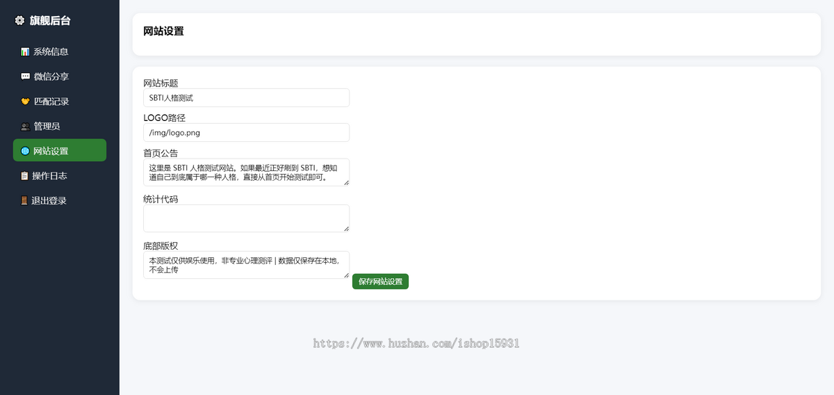834x395 pixels.
Task: Click the clipboard icon for 操作日志
Action: (x=25, y=176)
